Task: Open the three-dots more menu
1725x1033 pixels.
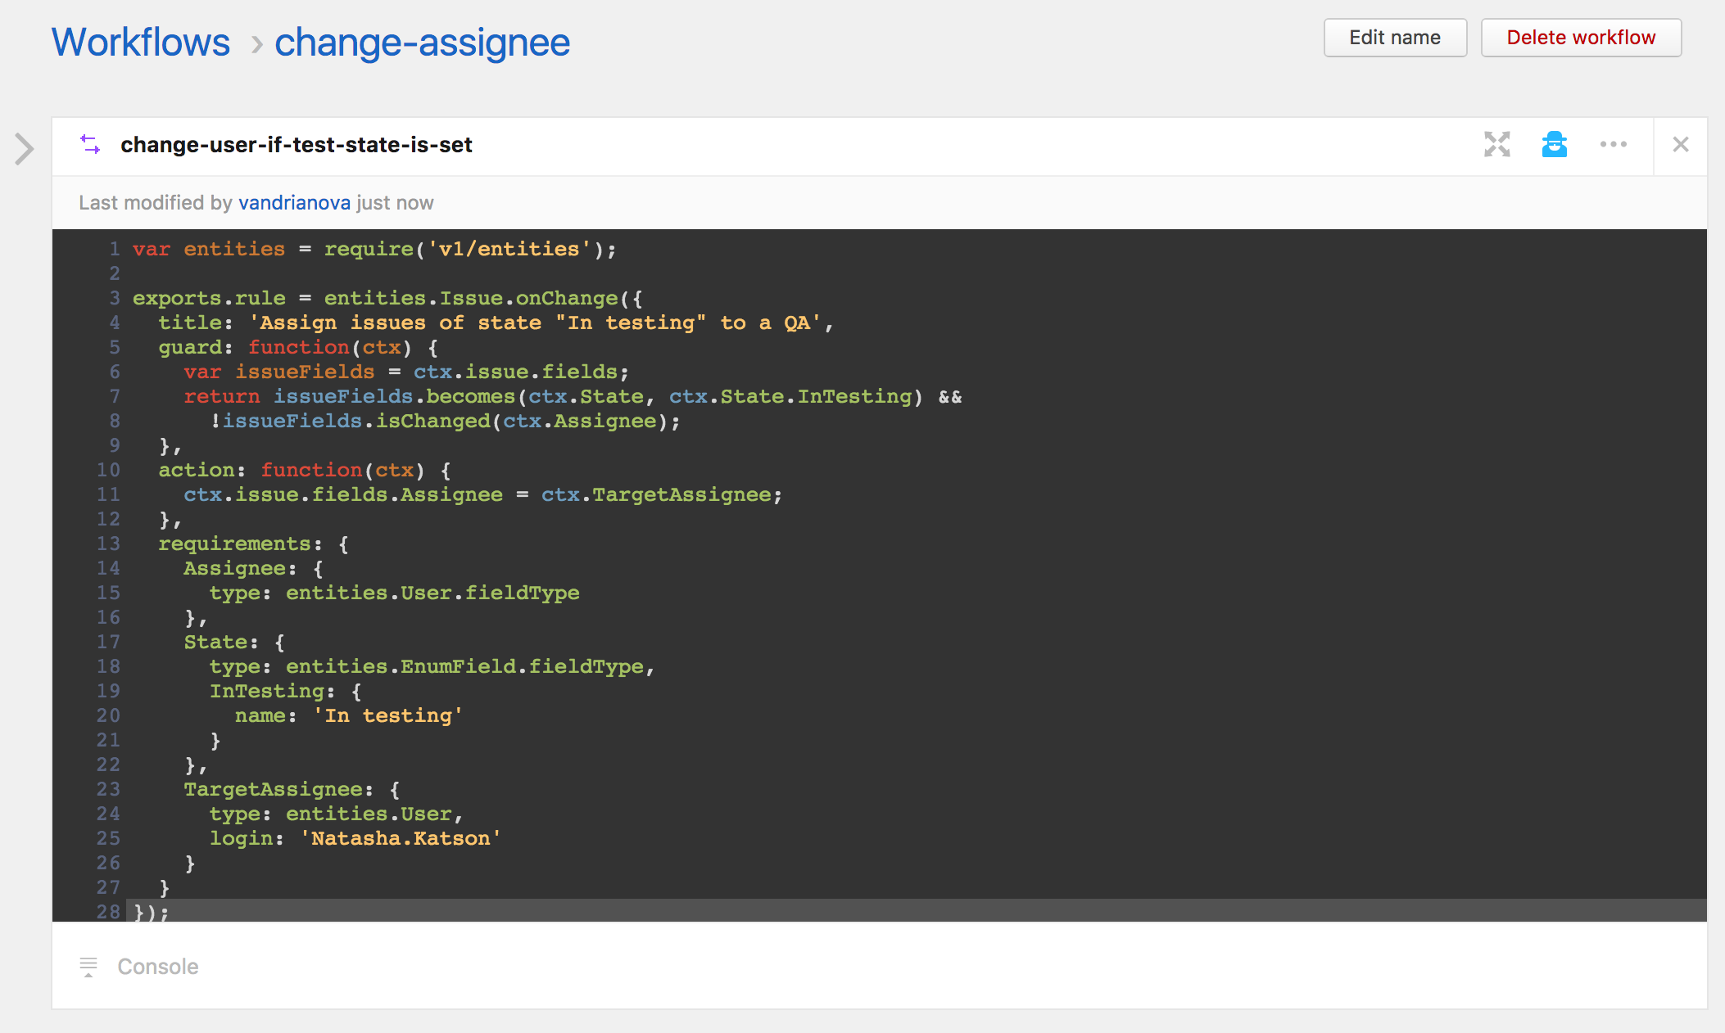Action: click(x=1613, y=145)
